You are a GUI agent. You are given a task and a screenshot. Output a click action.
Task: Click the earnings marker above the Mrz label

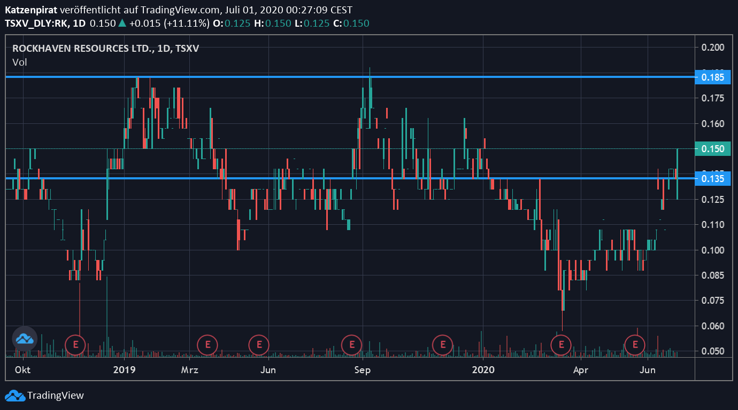pyautogui.click(x=207, y=344)
